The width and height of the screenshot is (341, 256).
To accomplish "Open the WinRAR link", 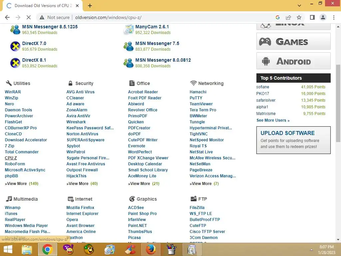I will [13, 92].
